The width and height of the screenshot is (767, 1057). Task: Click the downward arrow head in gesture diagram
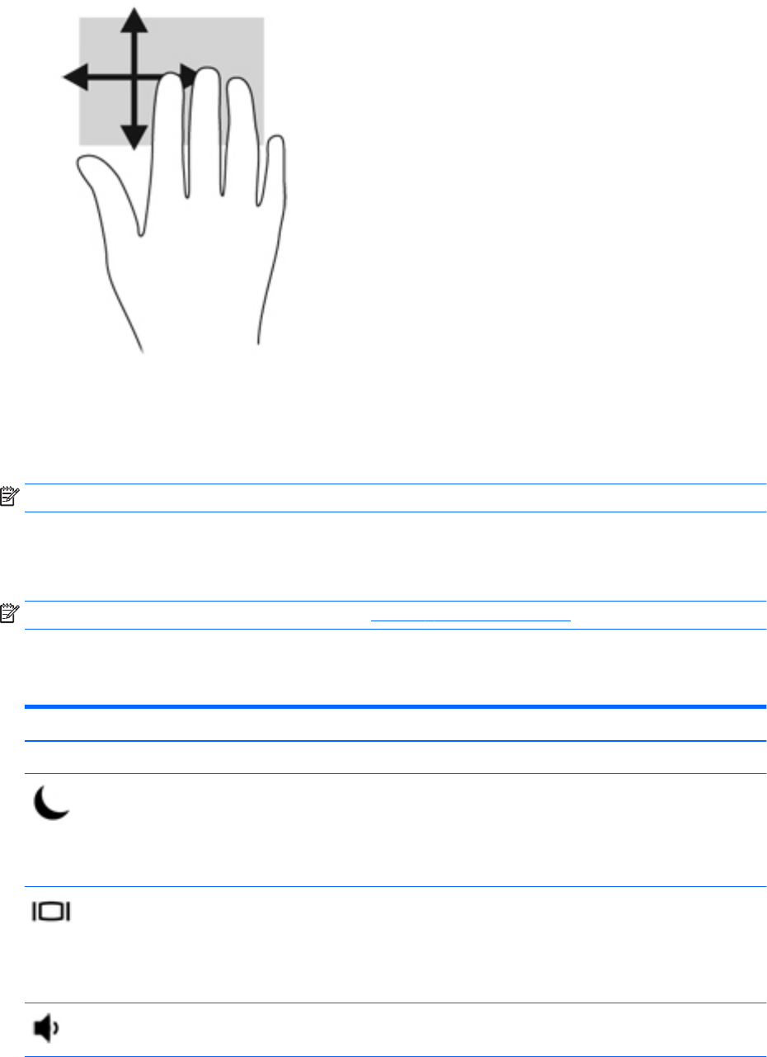[x=133, y=138]
